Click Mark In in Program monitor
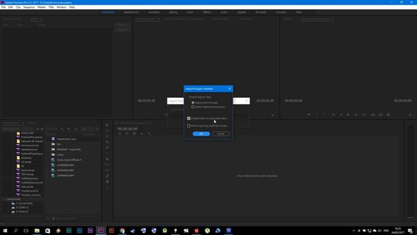417x235 pixels. (x=317, y=115)
